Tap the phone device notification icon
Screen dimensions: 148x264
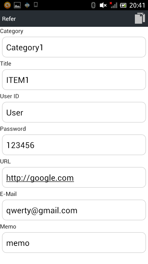[x=36, y=5]
